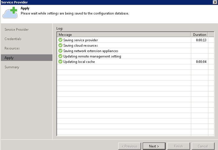Select the 'Saving service provider' log row
The height and width of the screenshot is (150, 218).
(x=135, y=40)
